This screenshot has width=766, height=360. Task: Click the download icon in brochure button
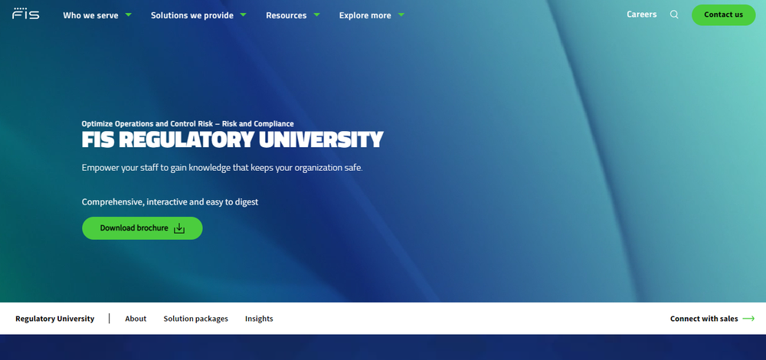tap(179, 228)
